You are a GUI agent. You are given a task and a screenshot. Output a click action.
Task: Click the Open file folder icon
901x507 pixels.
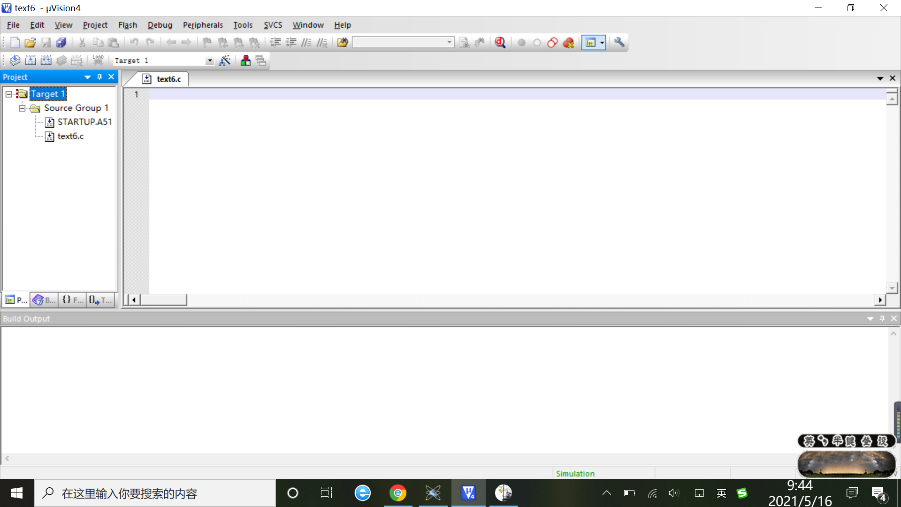(30, 43)
